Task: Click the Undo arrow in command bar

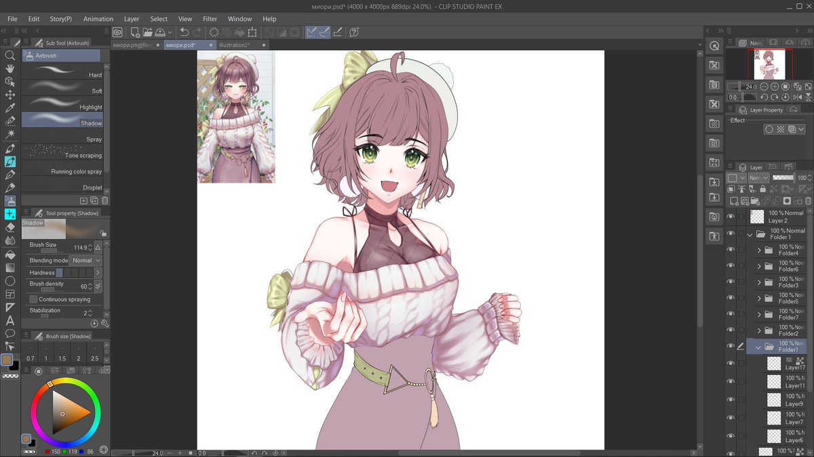Action: coord(184,32)
